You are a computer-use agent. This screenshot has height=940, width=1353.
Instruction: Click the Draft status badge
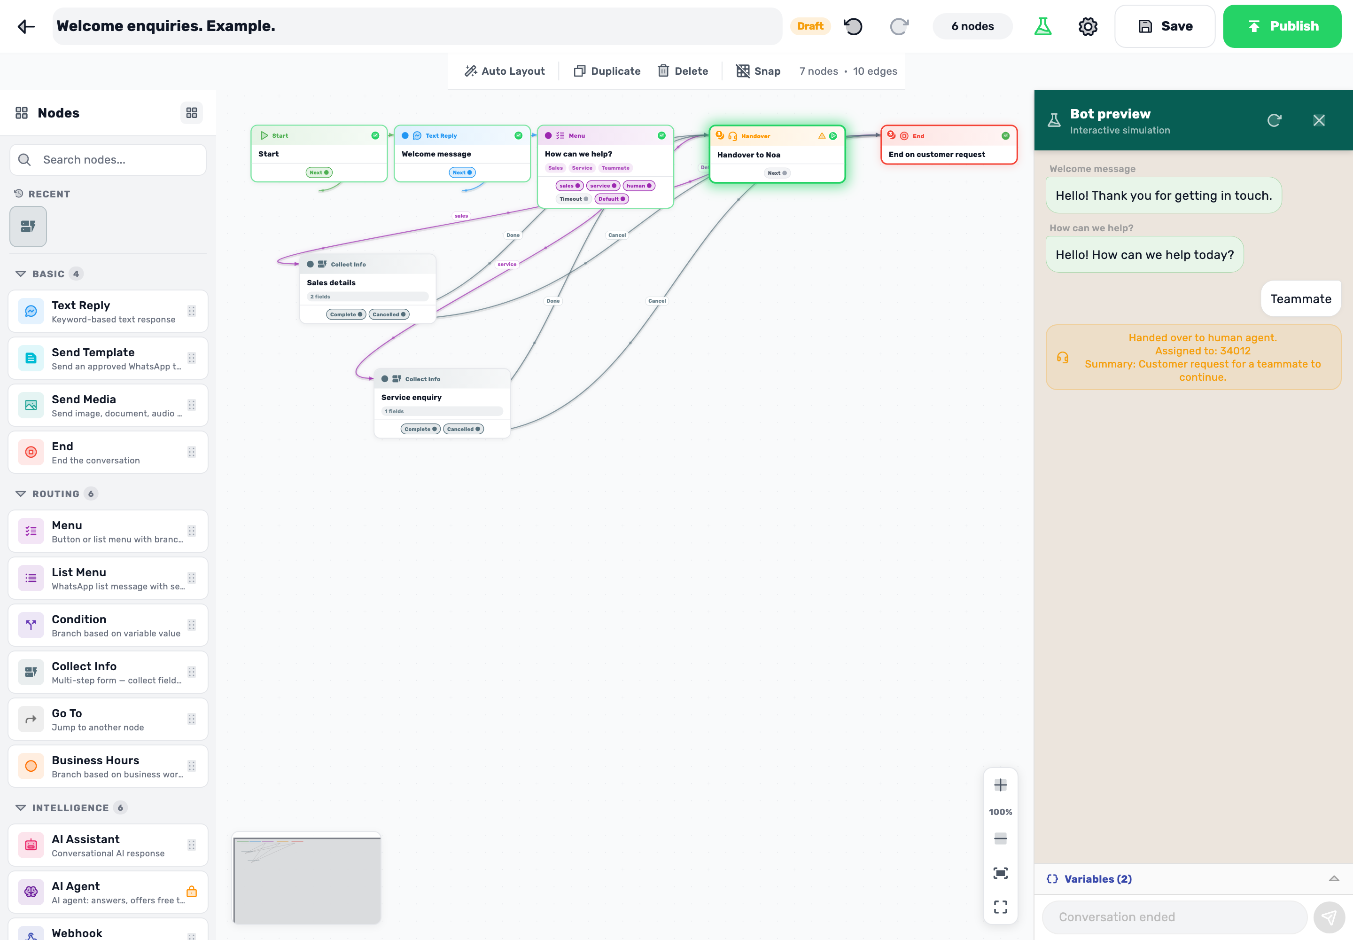(x=809, y=26)
